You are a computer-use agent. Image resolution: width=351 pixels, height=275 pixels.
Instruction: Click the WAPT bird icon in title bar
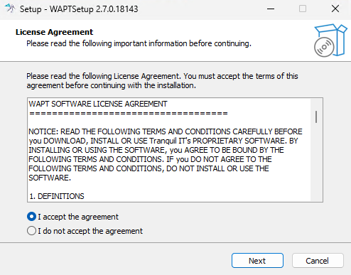[10, 9]
